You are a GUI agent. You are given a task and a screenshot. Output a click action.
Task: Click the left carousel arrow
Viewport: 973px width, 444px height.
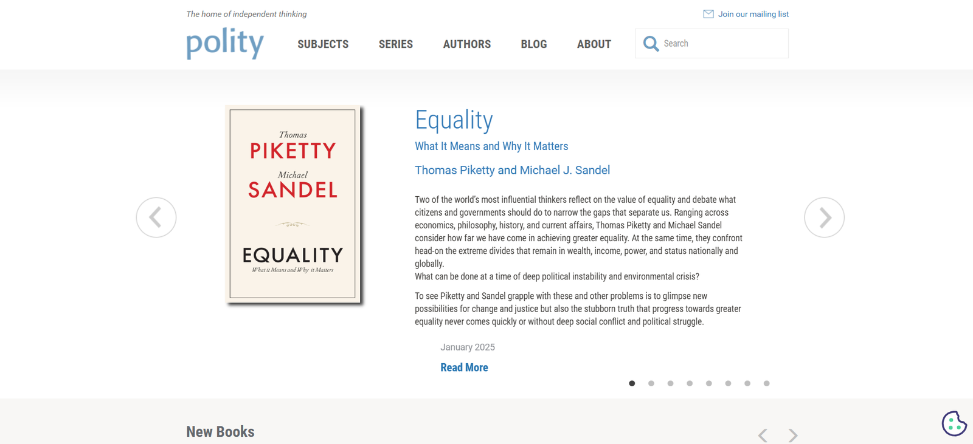point(156,217)
